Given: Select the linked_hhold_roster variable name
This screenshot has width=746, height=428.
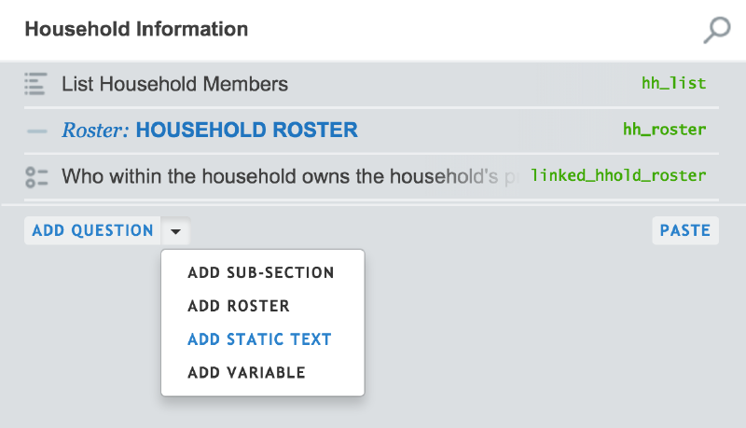Looking at the screenshot, I should (618, 175).
